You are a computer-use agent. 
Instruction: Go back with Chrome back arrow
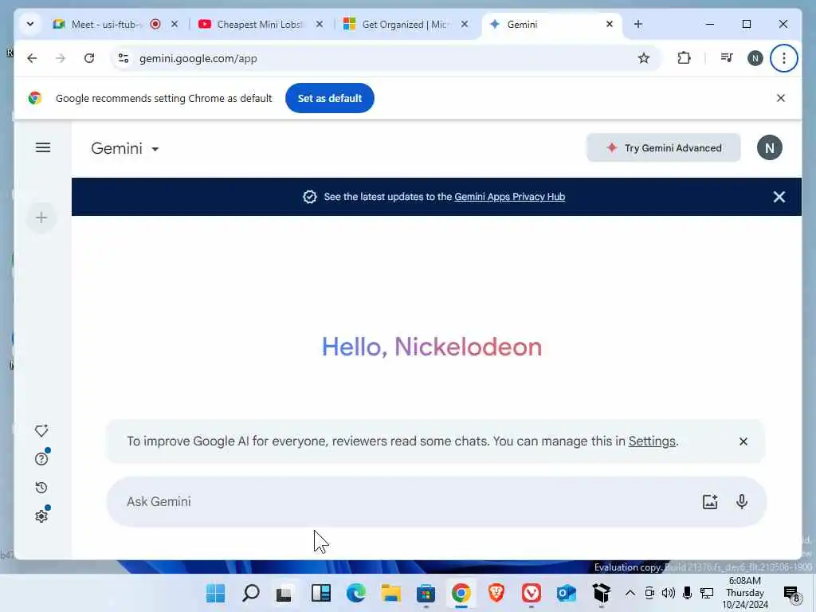[x=32, y=58]
